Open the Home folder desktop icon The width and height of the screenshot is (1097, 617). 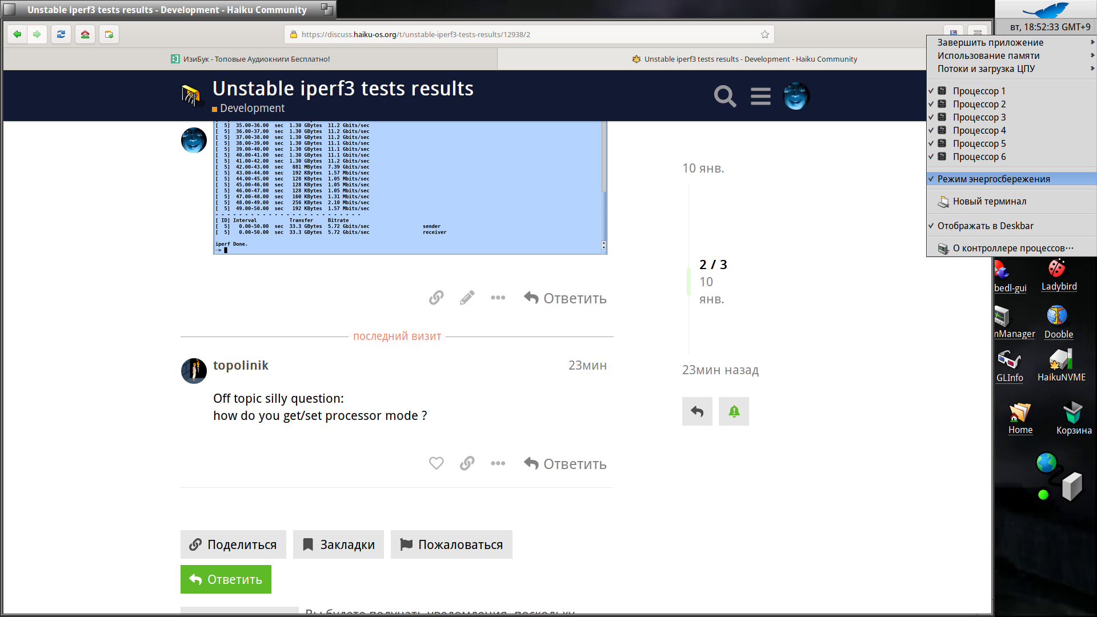click(x=1020, y=418)
